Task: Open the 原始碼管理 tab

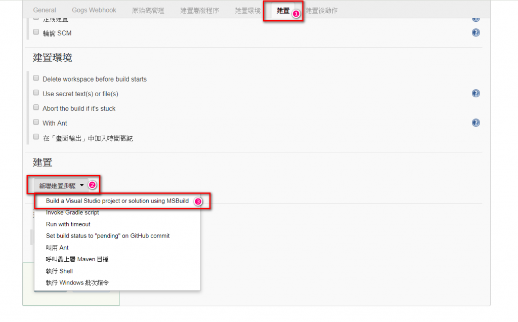Action: pyautogui.click(x=148, y=11)
